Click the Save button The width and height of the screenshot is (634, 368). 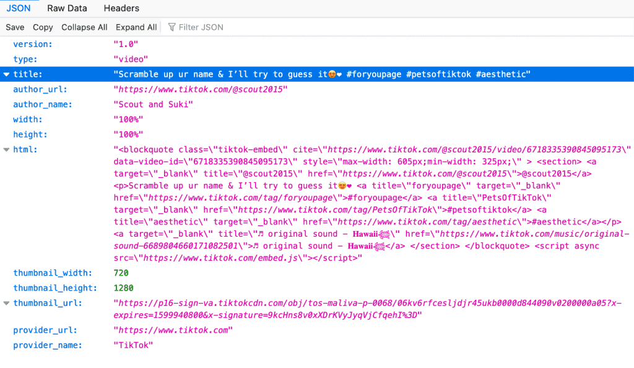(15, 27)
